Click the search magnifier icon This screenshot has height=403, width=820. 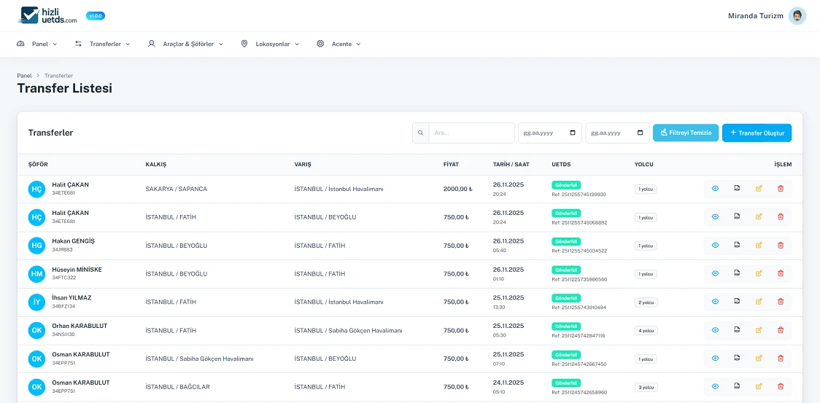pyautogui.click(x=421, y=133)
